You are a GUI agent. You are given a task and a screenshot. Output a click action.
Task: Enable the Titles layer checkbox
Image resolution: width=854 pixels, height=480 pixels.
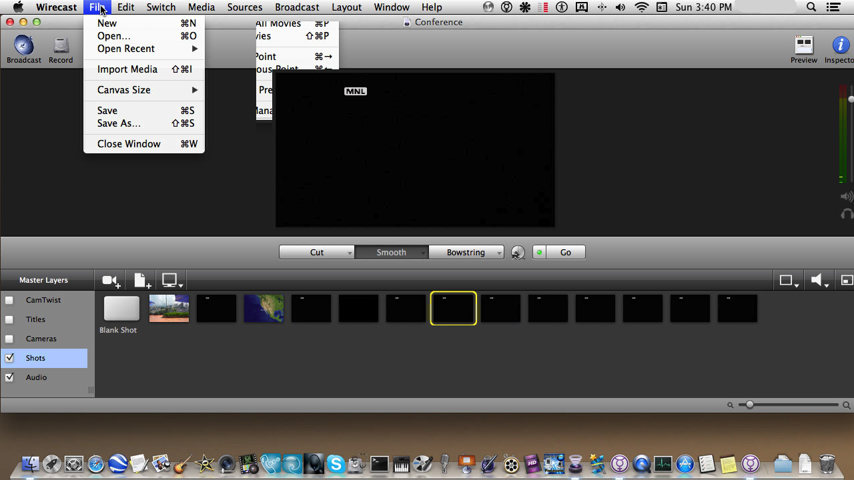(9, 319)
